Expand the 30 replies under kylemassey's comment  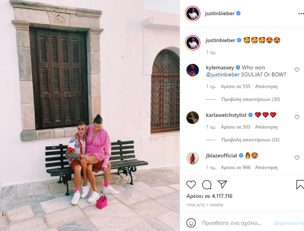[251, 99]
